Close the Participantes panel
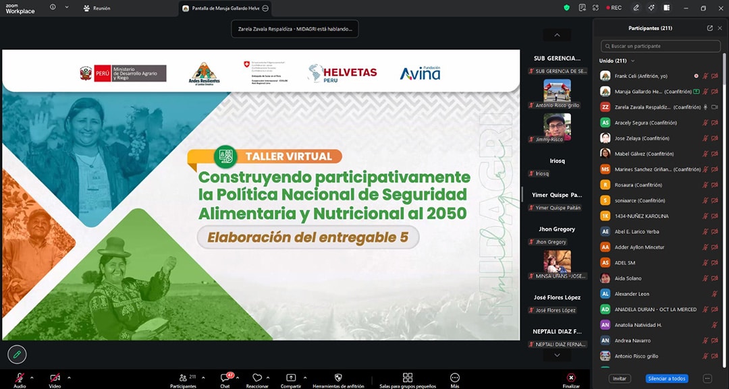The height and width of the screenshot is (389, 729). click(720, 28)
